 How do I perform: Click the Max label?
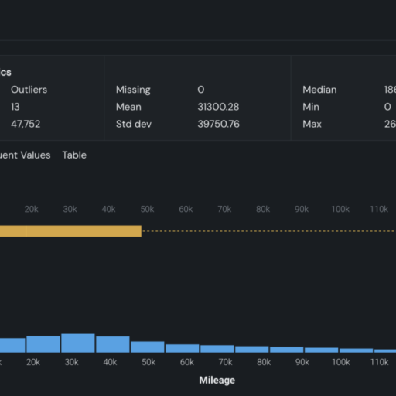point(312,124)
